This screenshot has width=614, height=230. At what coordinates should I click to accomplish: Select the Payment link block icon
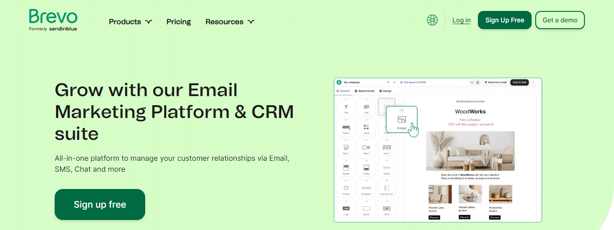(387, 188)
